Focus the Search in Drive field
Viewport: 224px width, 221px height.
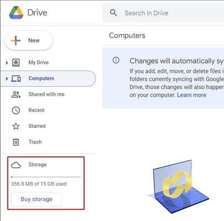click(163, 13)
